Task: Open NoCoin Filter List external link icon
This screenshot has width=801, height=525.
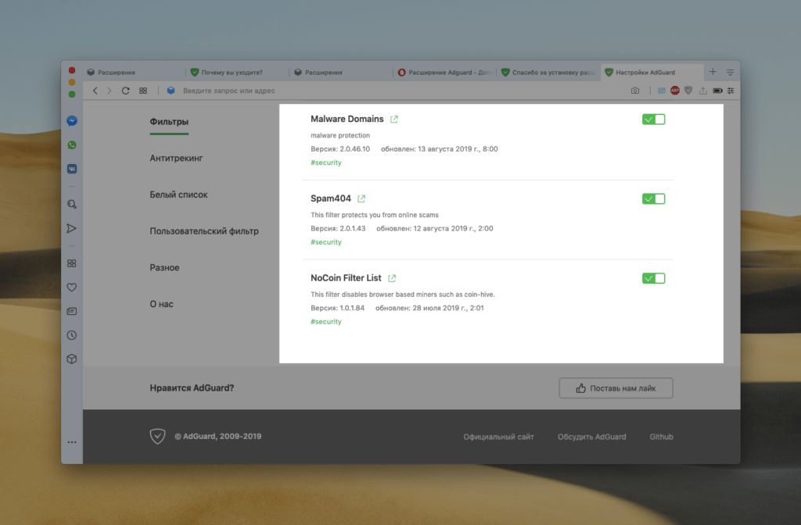Action: 392,278
